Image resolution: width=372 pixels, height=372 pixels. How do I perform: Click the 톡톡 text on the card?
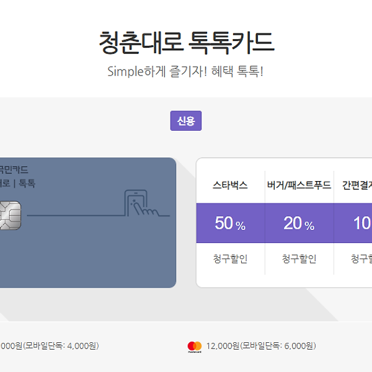(27, 183)
